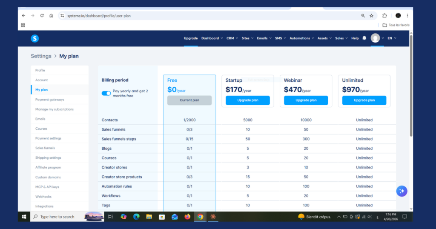Image resolution: width=436 pixels, height=229 pixels.
Task: Open the notifications bell
Action: pos(364,38)
